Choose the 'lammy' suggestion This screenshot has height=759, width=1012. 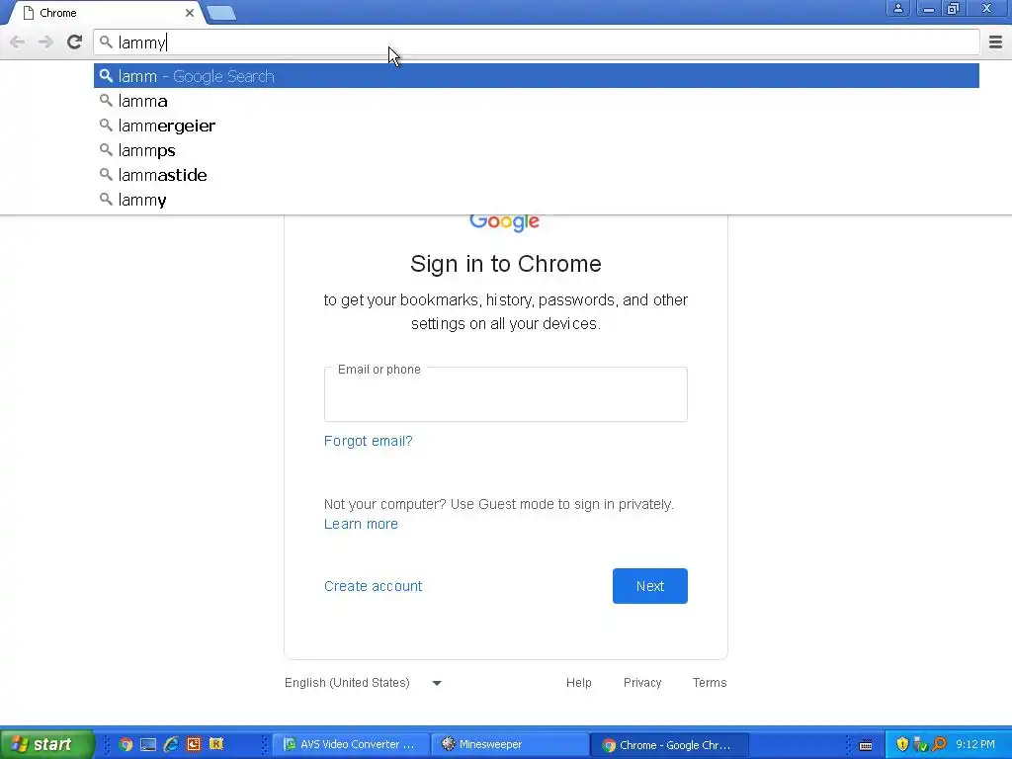[537, 200]
